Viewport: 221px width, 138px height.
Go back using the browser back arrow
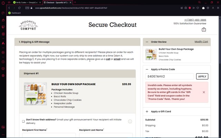coord(9,8)
